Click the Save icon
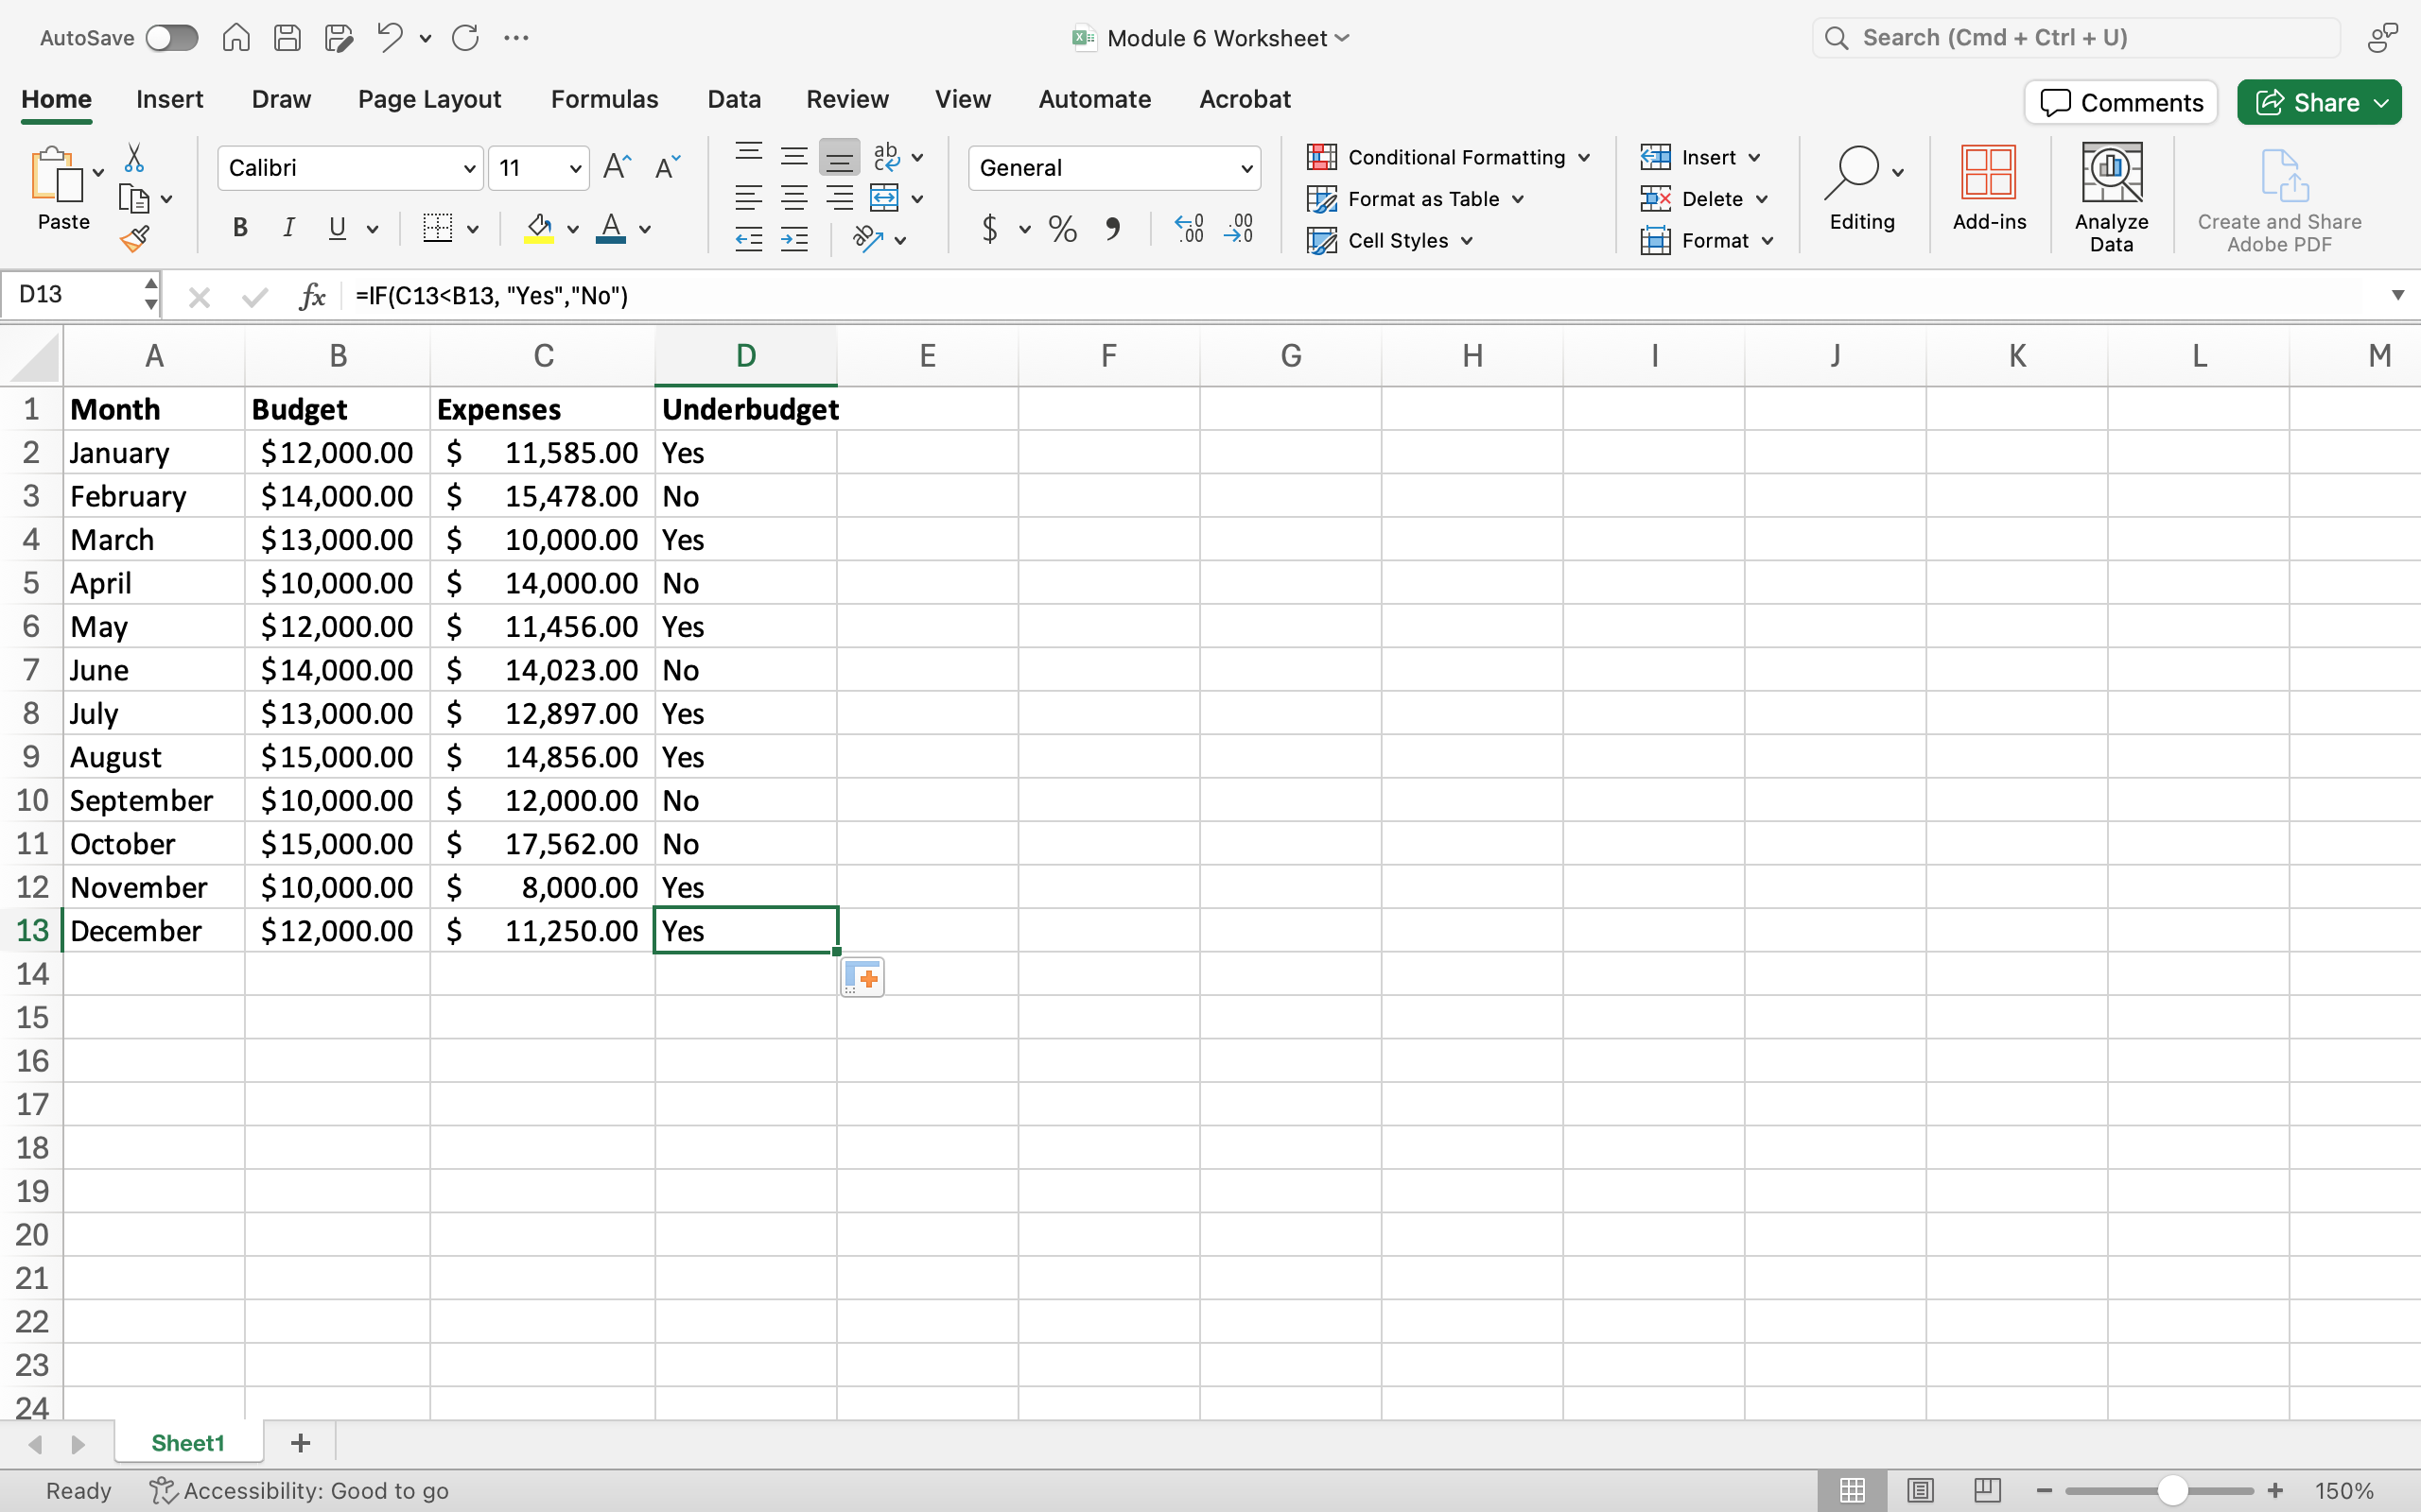Screen dimensions: 2421x1512 287,38
